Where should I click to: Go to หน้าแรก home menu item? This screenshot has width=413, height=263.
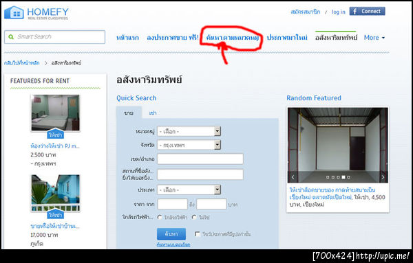coord(127,38)
